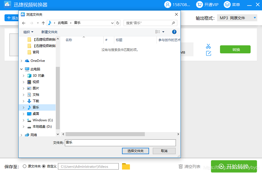The width and height of the screenshot is (262, 173).
Task: Click the user account avatar icon
Action: click(168, 4)
